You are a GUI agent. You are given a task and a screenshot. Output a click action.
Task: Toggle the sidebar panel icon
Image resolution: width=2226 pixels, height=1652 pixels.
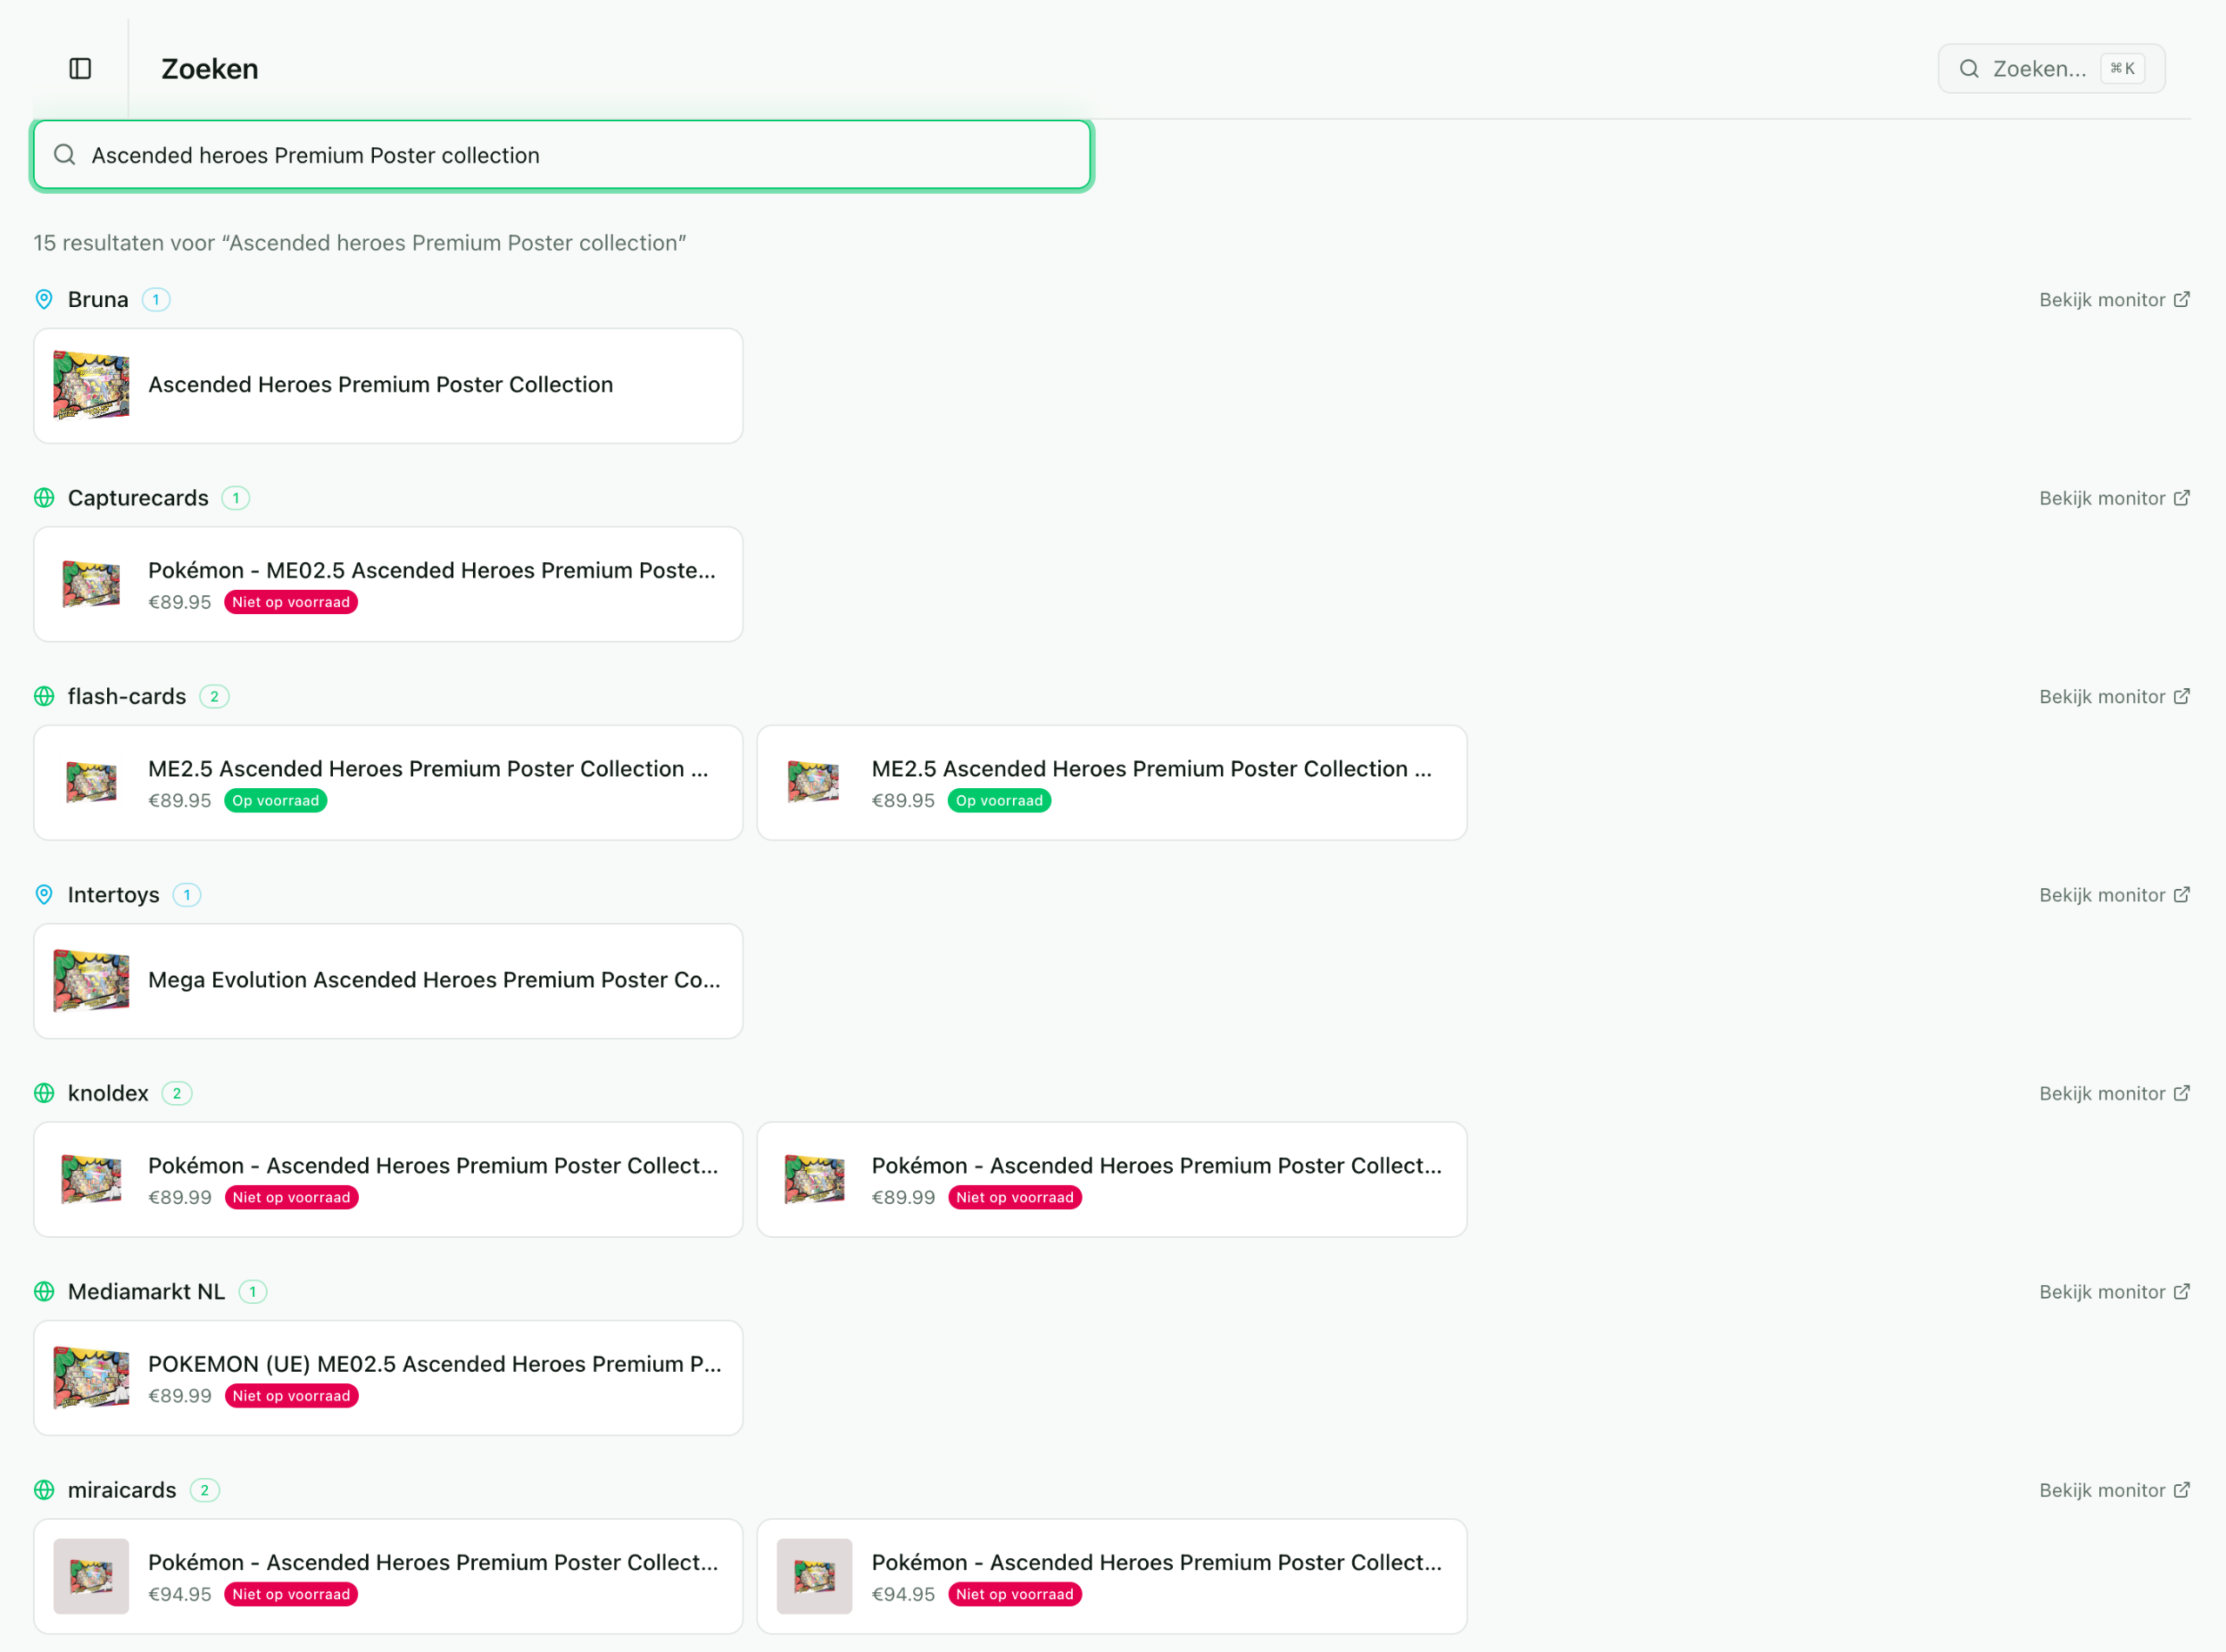click(x=80, y=68)
